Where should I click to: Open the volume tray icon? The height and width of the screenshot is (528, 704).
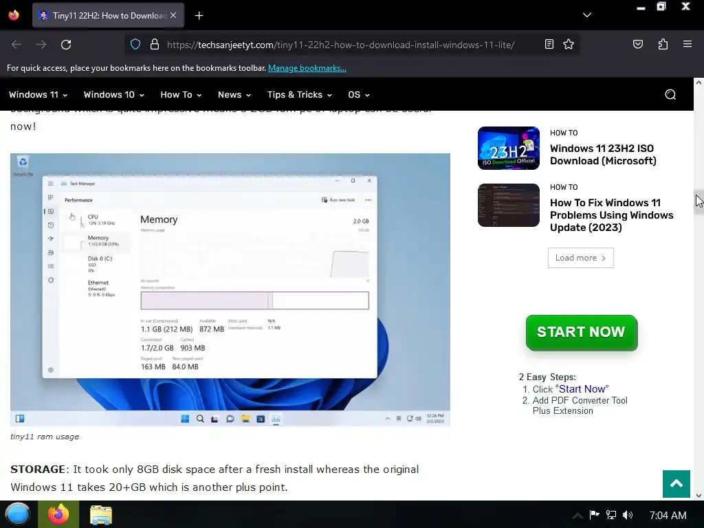click(x=628, y=515)
